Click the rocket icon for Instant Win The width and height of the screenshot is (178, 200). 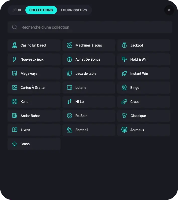point(124,73)
